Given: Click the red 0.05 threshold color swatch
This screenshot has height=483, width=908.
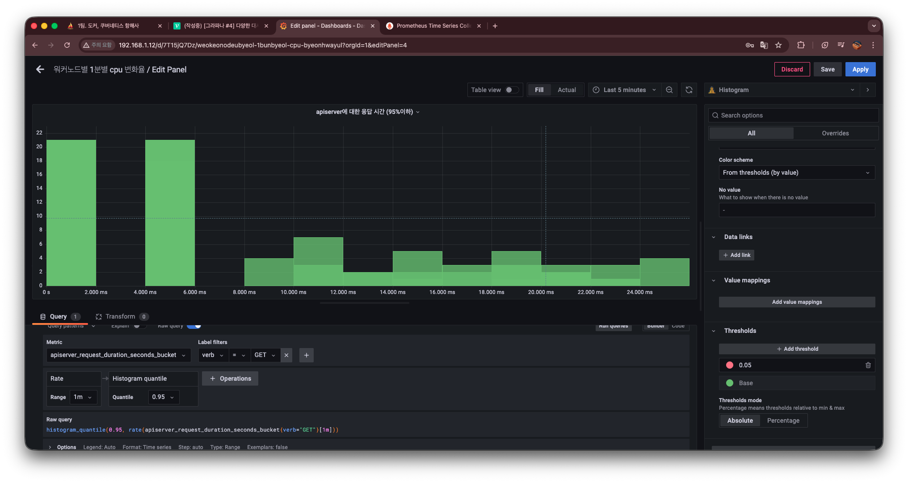Looking at the screenshot, I should coord(730,365).
